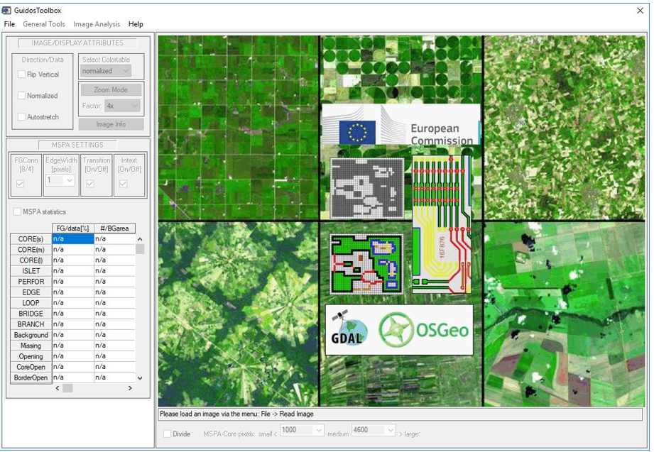Viewport: 654px width, 452px height.
Task: Click the circuit board image
Action: (441, 225)
